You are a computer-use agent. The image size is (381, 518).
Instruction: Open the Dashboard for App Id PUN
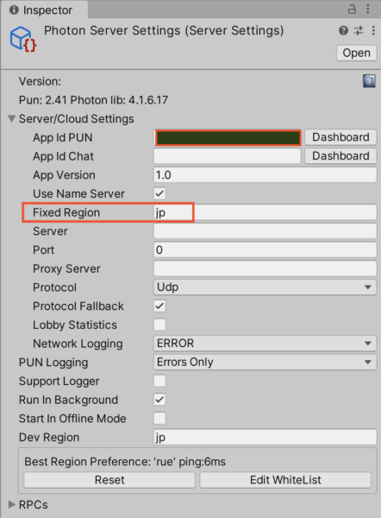(x=340, y=137)
